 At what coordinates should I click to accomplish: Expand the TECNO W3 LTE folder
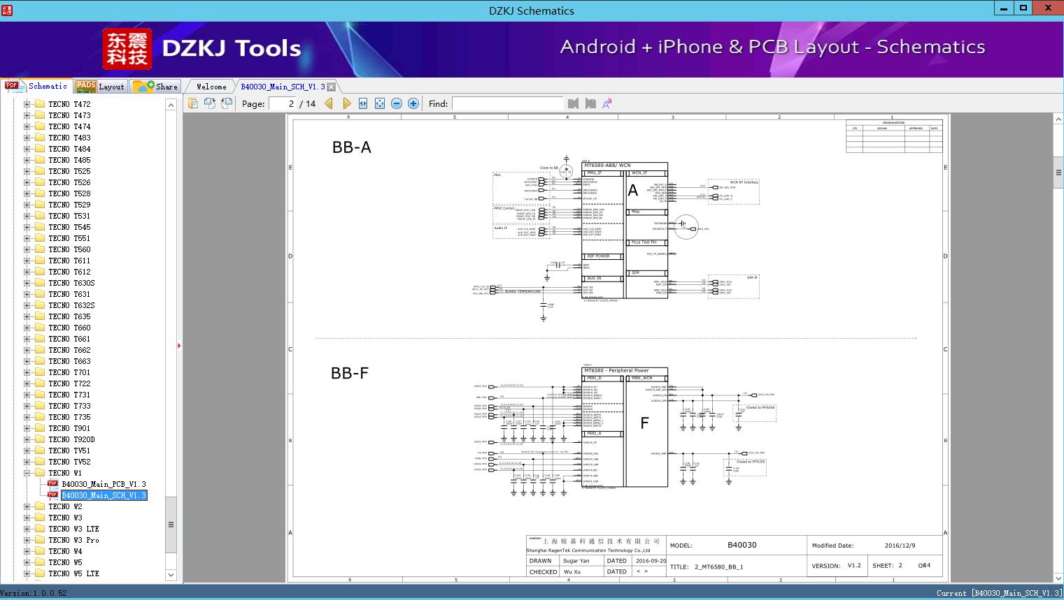pyautogui.click(x=27, y=529)
